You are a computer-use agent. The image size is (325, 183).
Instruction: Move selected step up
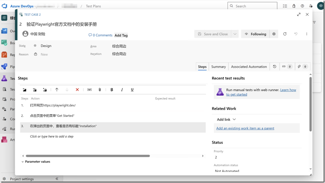pyautogui.click(x=57, y=90)
